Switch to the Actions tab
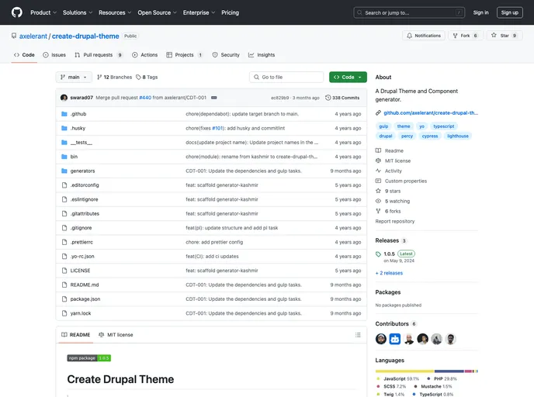Viewport: 534px width, 397px height. (145, 55)
